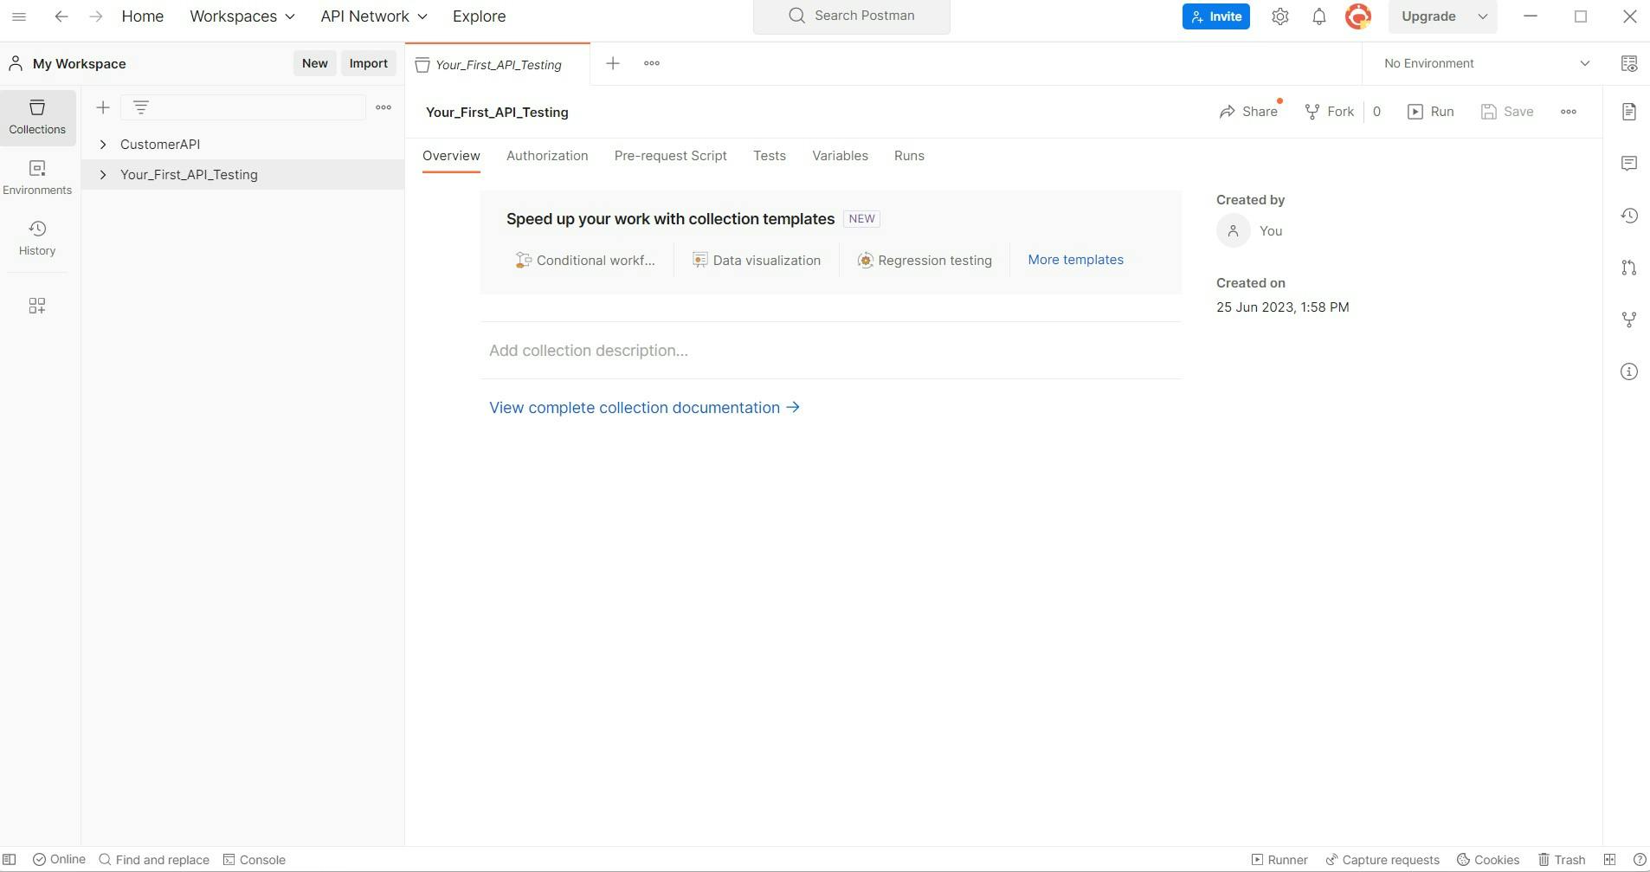Open the Runner in status bar

click(x=1279, y=860)
